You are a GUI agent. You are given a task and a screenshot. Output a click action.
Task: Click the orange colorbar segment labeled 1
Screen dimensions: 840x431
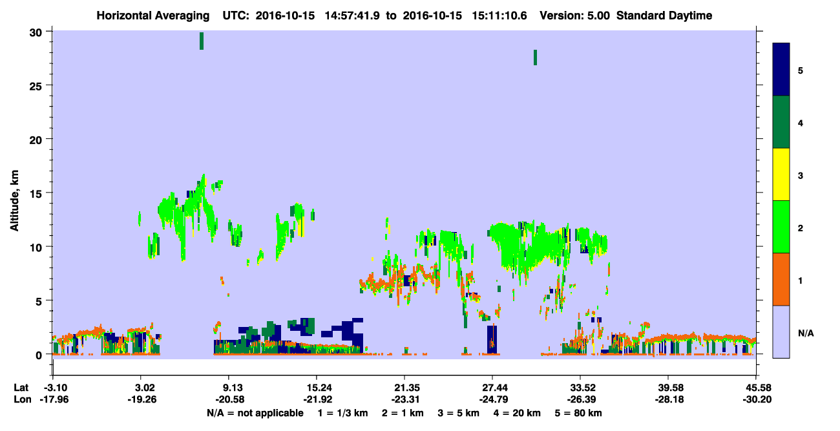(x=781, y=279)
